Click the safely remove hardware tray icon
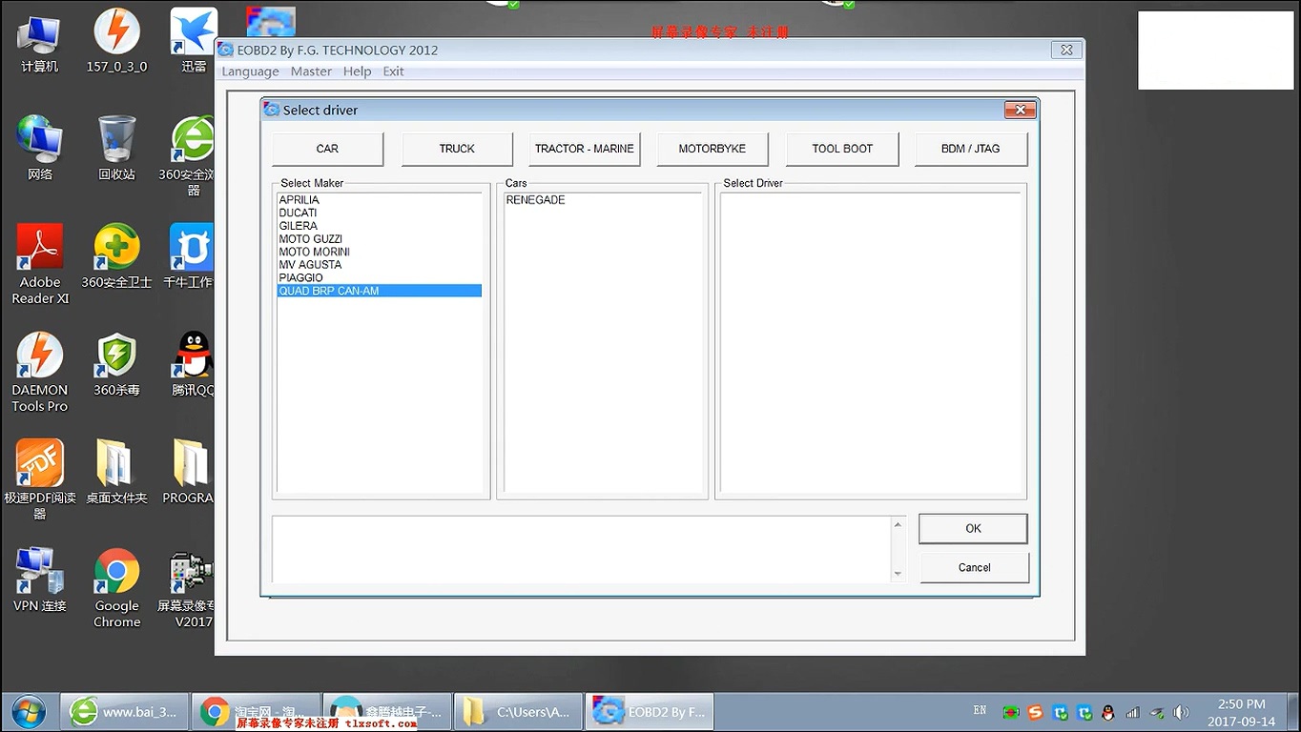This screenshot has width=1301, height=732. pyautogui.click(x=1156, y=712)
